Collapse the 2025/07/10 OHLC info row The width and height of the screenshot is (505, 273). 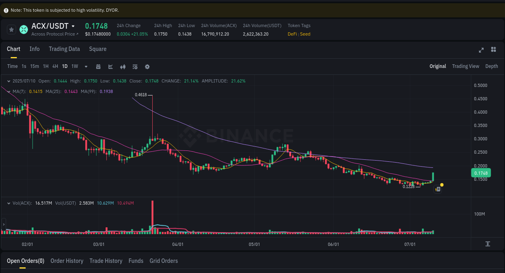9,81
